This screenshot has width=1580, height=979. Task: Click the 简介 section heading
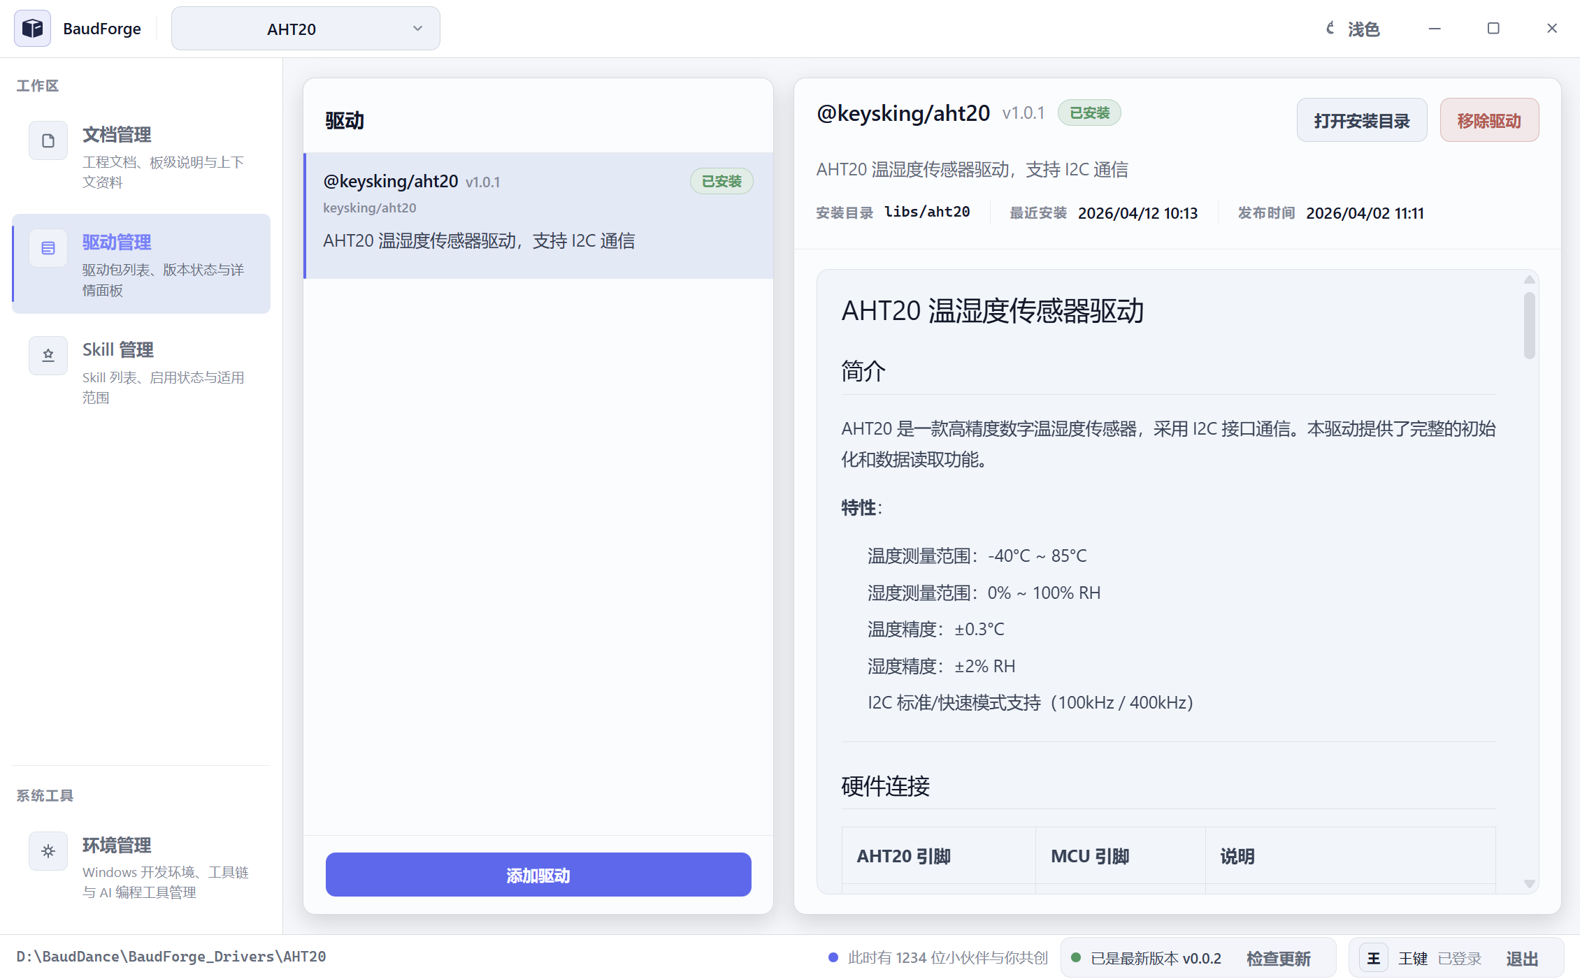pyautogui.click(x=863, y=370)
